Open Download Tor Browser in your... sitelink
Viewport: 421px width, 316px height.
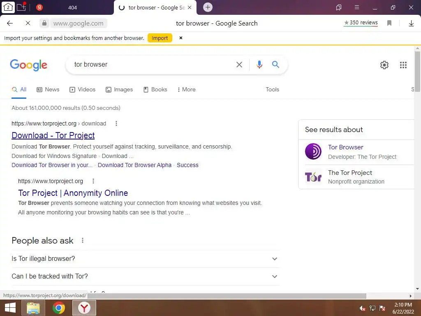coord(52,165)
